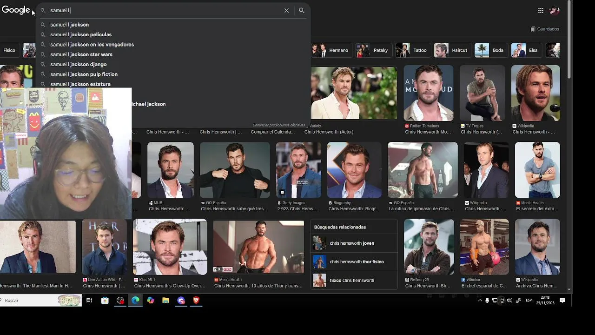The height and width of the screenshot is (335, 595).
Task: Click the microphone tray icon
Action: point(487,301)
